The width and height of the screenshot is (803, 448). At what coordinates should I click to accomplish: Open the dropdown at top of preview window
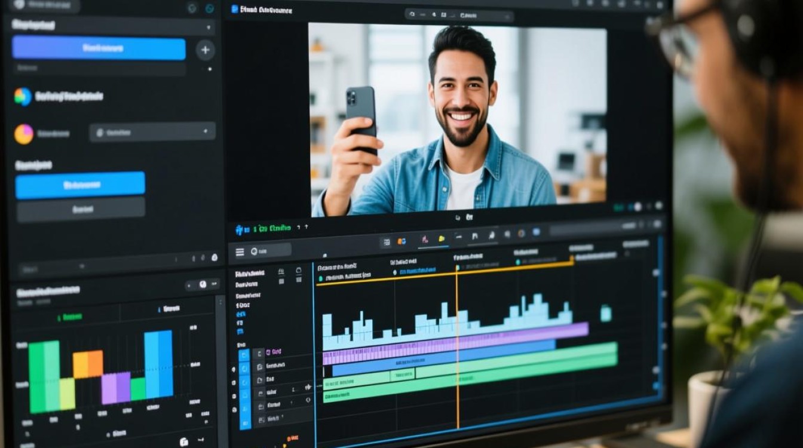pyautogui.click(x=459, y=14)
